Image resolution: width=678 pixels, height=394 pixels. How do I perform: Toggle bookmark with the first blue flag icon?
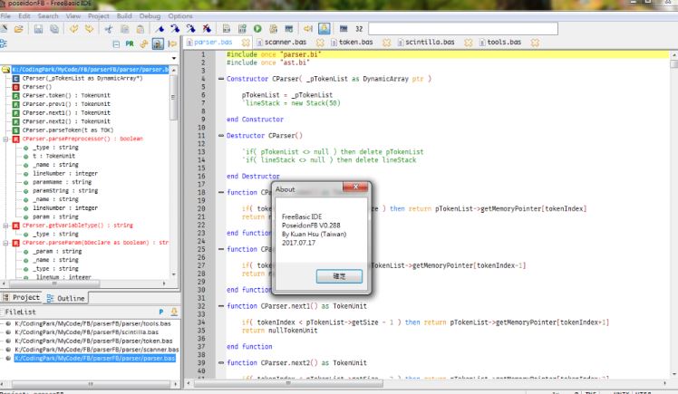click(x=160, y=29)
